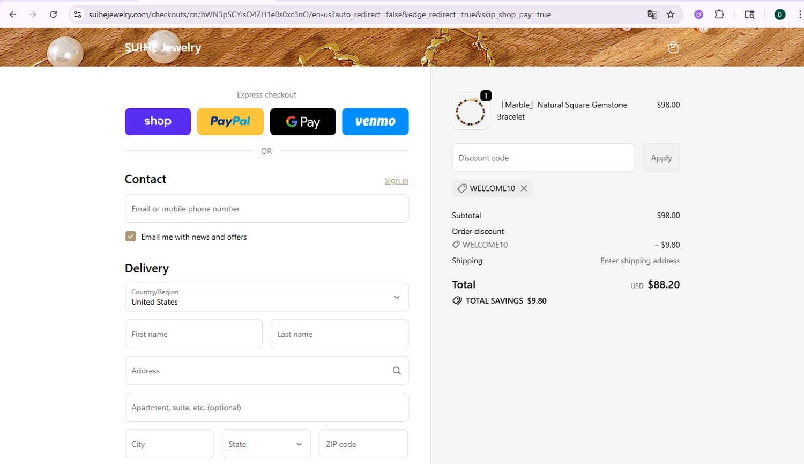Pay using Google Pay
This screenshot has width=804, height=464.
click(303, 122)
